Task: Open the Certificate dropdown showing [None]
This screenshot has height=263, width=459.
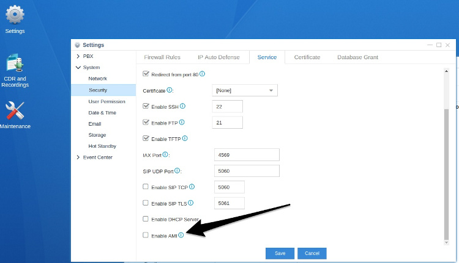Action: point(245,90)
